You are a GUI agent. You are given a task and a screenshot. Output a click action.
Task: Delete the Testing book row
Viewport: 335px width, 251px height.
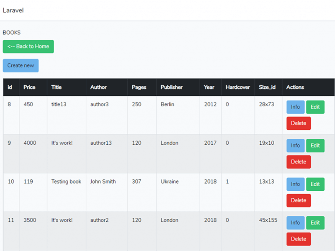298,200
